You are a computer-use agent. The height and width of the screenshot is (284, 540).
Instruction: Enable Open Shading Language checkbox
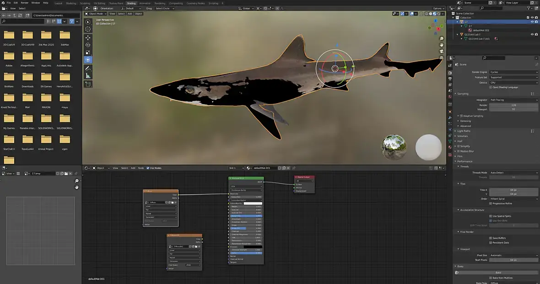click(x=491, y=87)
